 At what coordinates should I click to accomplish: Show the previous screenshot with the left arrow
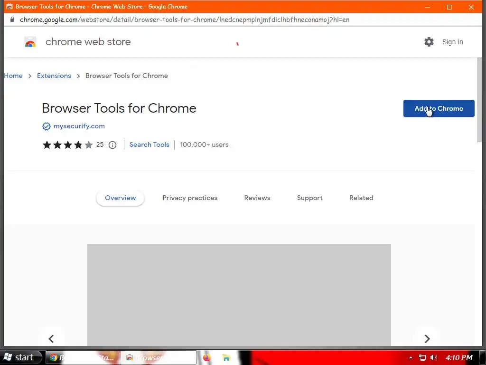51,338
